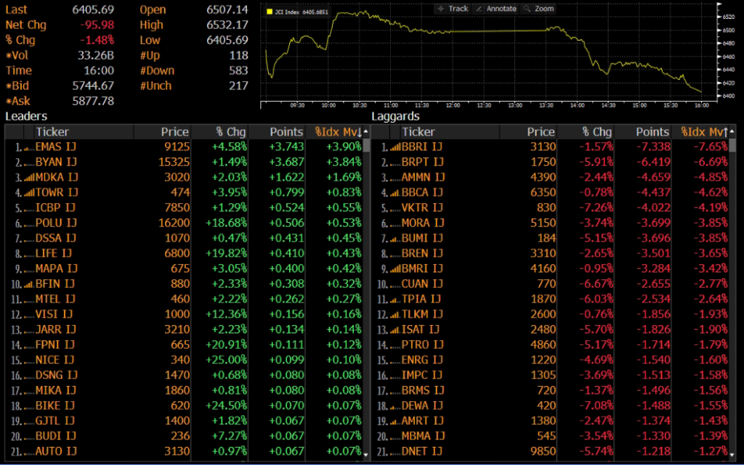Click the Leaders table scroll-down arrow
Viewport: 744px width, 465px height.
(x=366, y=455)
